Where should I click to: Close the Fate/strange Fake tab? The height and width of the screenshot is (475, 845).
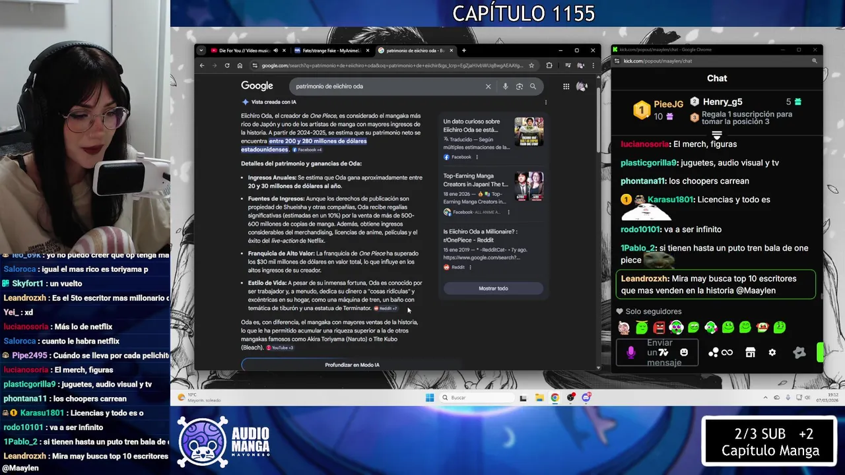368,51
